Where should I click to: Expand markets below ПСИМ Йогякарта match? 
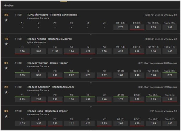91,35
